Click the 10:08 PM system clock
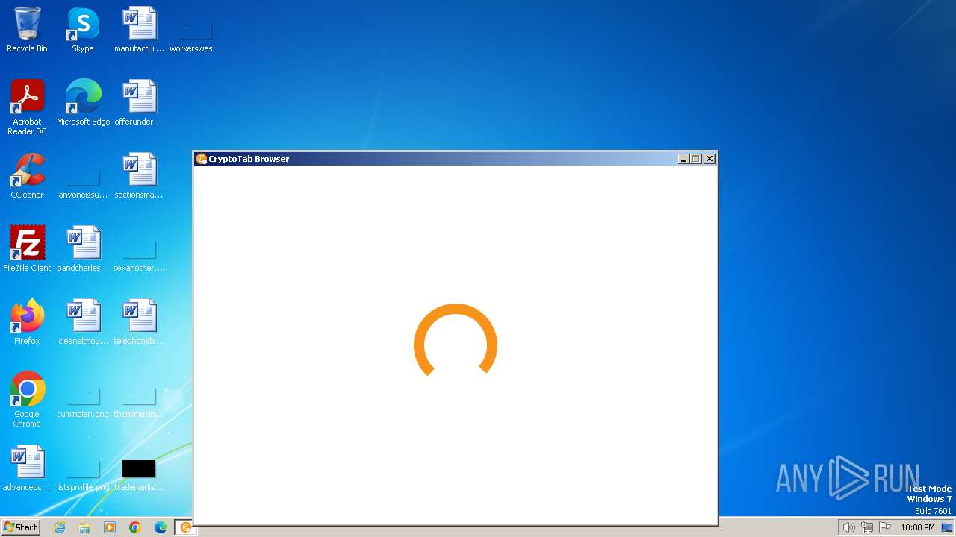This screenshot has width=956, height=537. (x=918, y=527)
